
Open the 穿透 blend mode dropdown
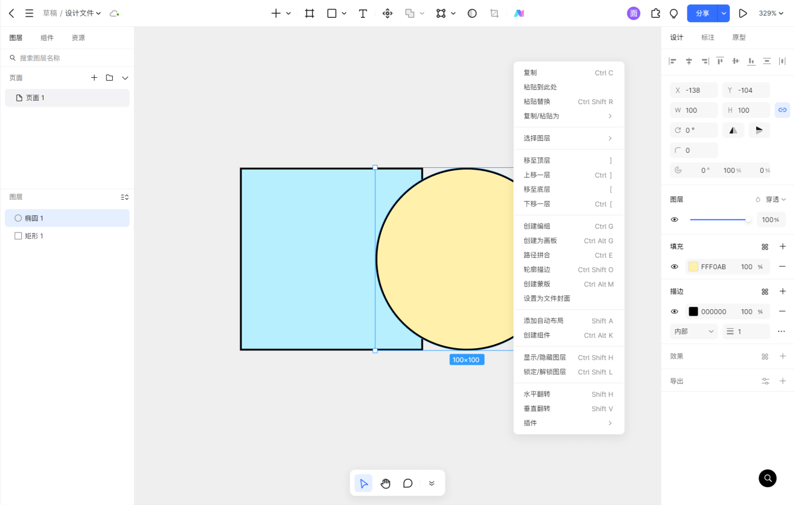[776, 199]
